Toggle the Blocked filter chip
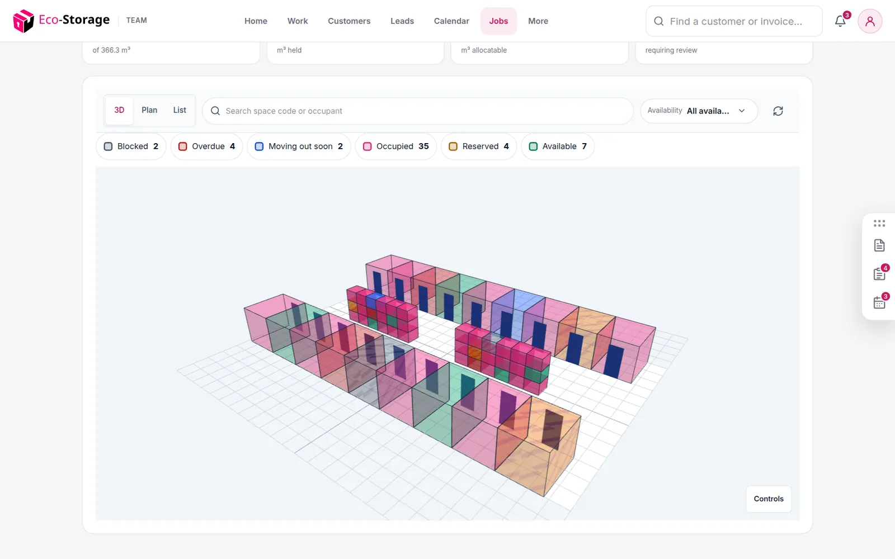Viewport: 895px width, 559px height. point(131,146)
